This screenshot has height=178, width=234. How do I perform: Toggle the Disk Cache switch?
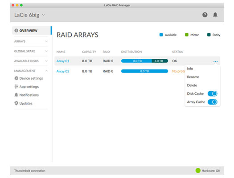(212, 93)
